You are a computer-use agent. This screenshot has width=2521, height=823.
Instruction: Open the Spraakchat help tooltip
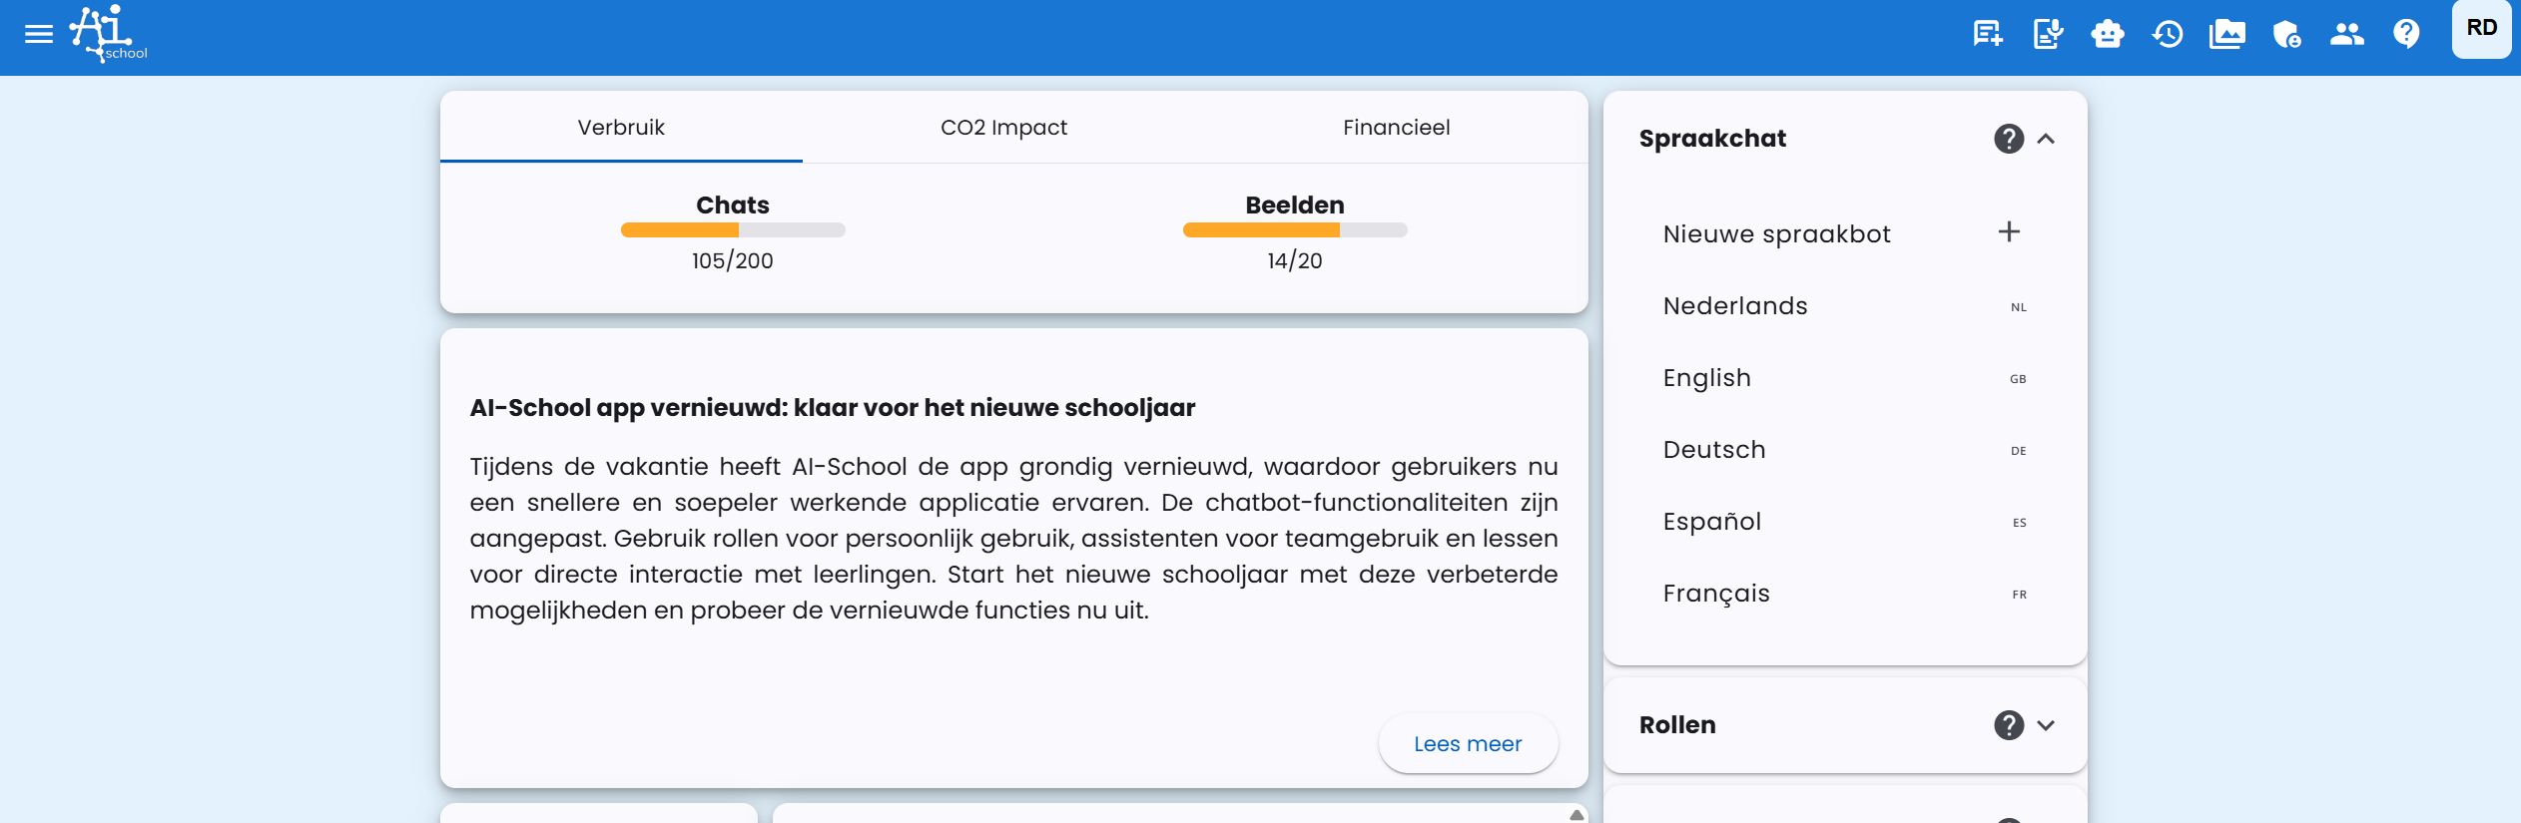pyautogui.click(x=2007, y=139)
